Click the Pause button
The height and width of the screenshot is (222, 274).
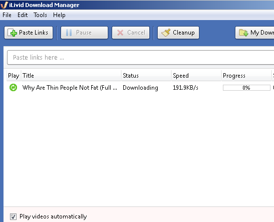click(x=84, y=33)
